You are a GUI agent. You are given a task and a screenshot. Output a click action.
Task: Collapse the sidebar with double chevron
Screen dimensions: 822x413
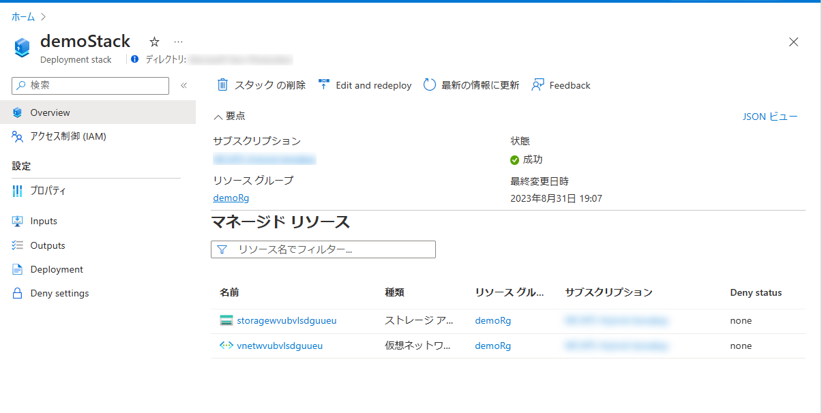point(184,85)
